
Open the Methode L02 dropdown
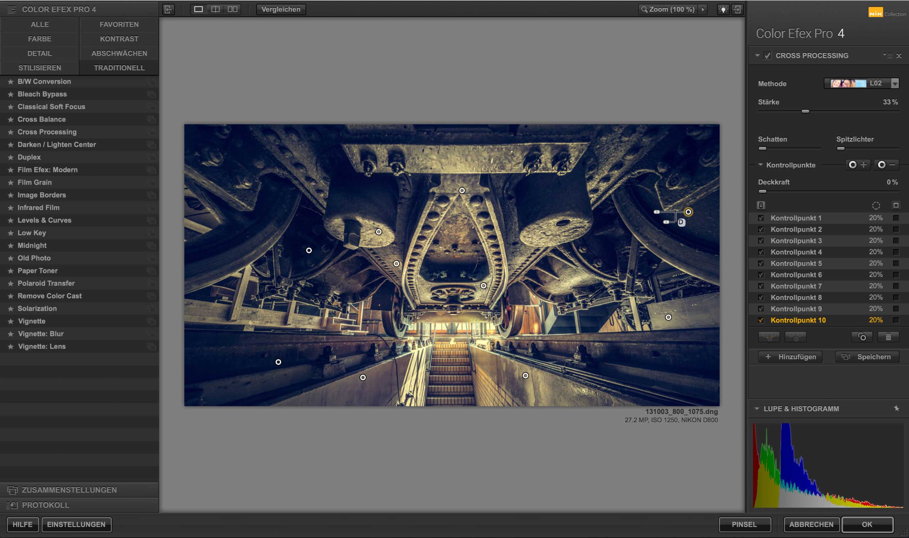pyautogui.click(x=895, y=84)
